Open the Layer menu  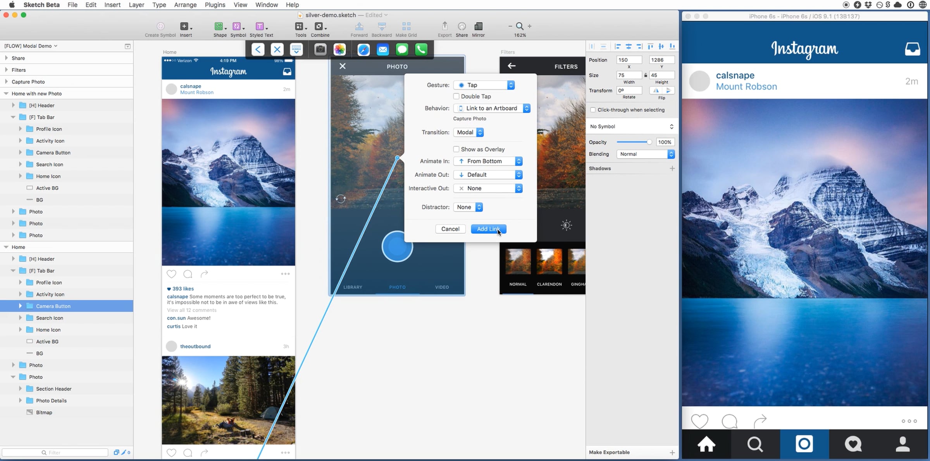click(136, 5)
